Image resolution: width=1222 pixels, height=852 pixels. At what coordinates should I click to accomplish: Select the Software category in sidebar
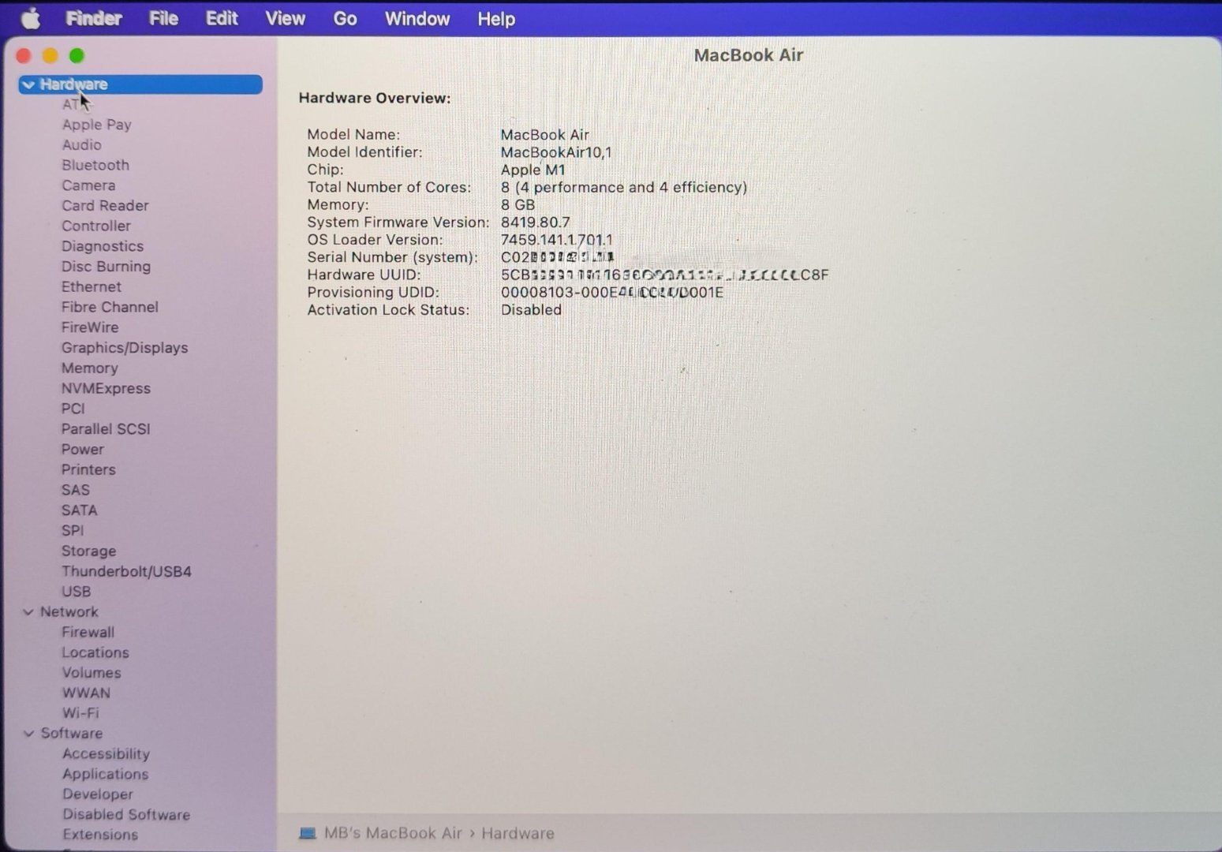[x=72, y=734]
